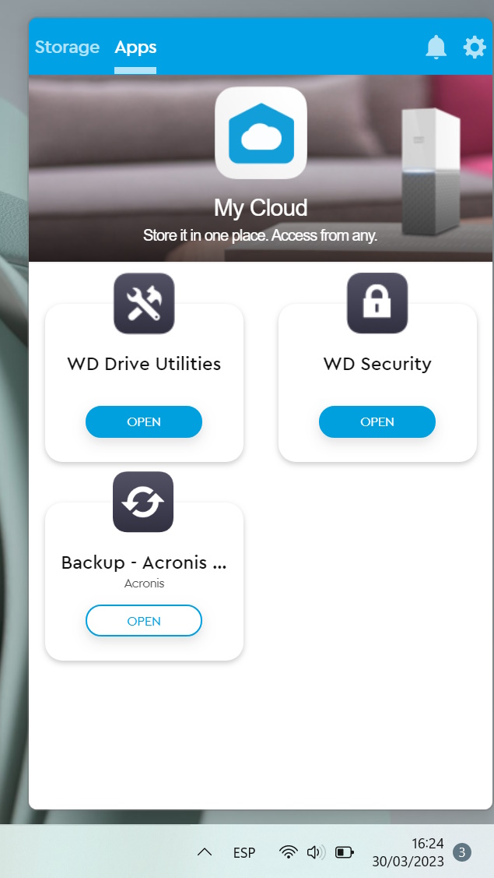Screen dimensions: 494x878
Task: Select the Apps tab
Action: point(135,48)
